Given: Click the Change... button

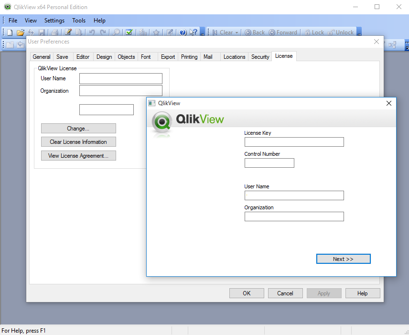Looking at the screenshot, I should pos(78,129).
